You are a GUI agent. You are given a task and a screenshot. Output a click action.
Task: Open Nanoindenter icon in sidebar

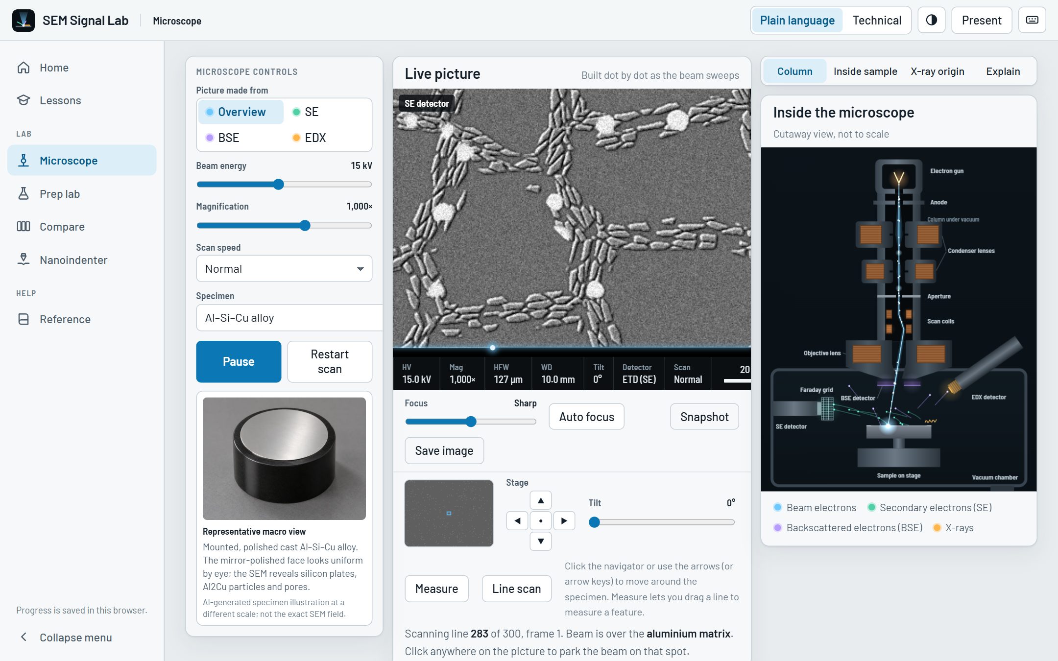pos(24,260)
